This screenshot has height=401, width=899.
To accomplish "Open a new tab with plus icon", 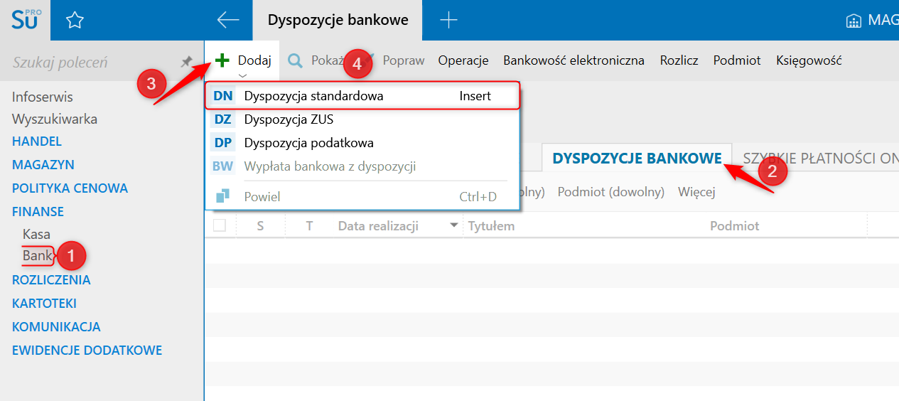I will [x=448, y=20].
